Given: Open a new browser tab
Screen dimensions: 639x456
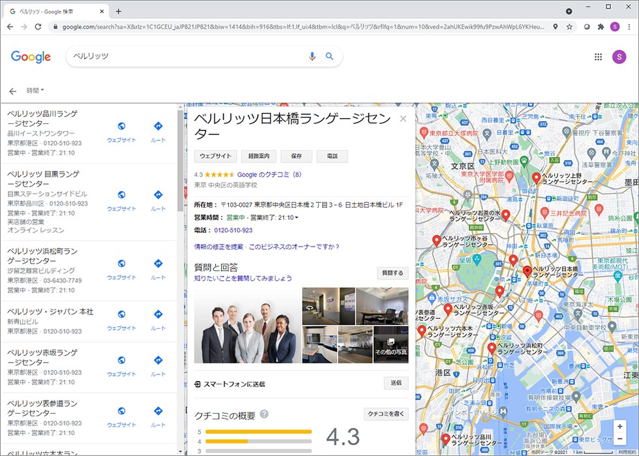Looking at the screenshot, I should (x=118, y=12).
